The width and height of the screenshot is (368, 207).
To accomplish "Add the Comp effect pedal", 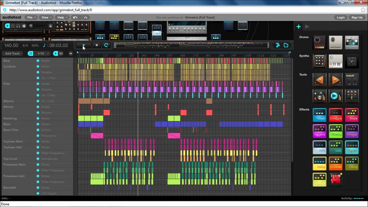I will point(352,163).
